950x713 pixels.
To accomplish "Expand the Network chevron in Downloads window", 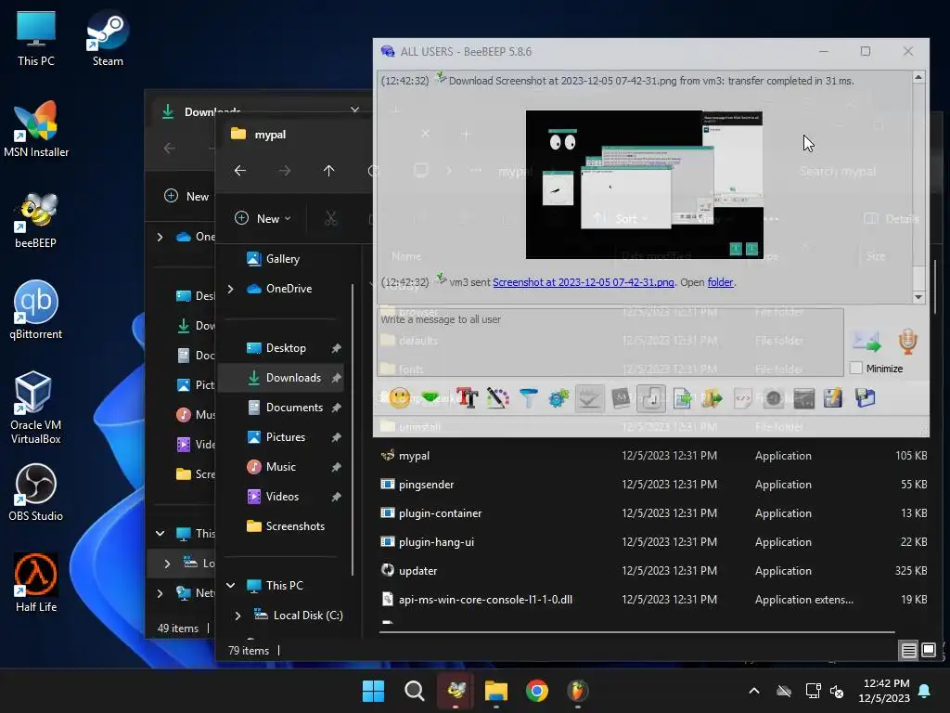I will 160,593.
